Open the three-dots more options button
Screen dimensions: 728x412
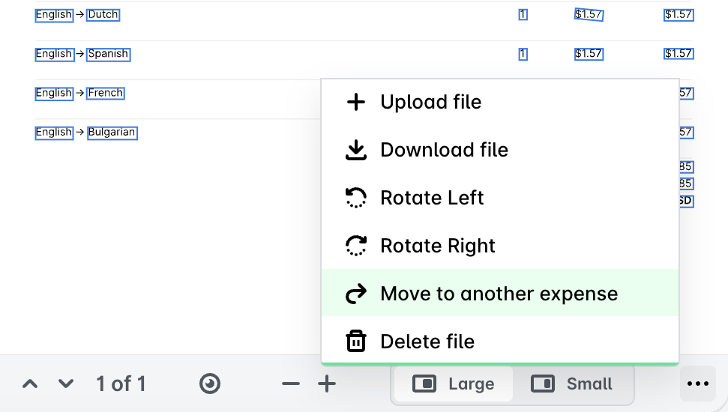coord(698,384)
